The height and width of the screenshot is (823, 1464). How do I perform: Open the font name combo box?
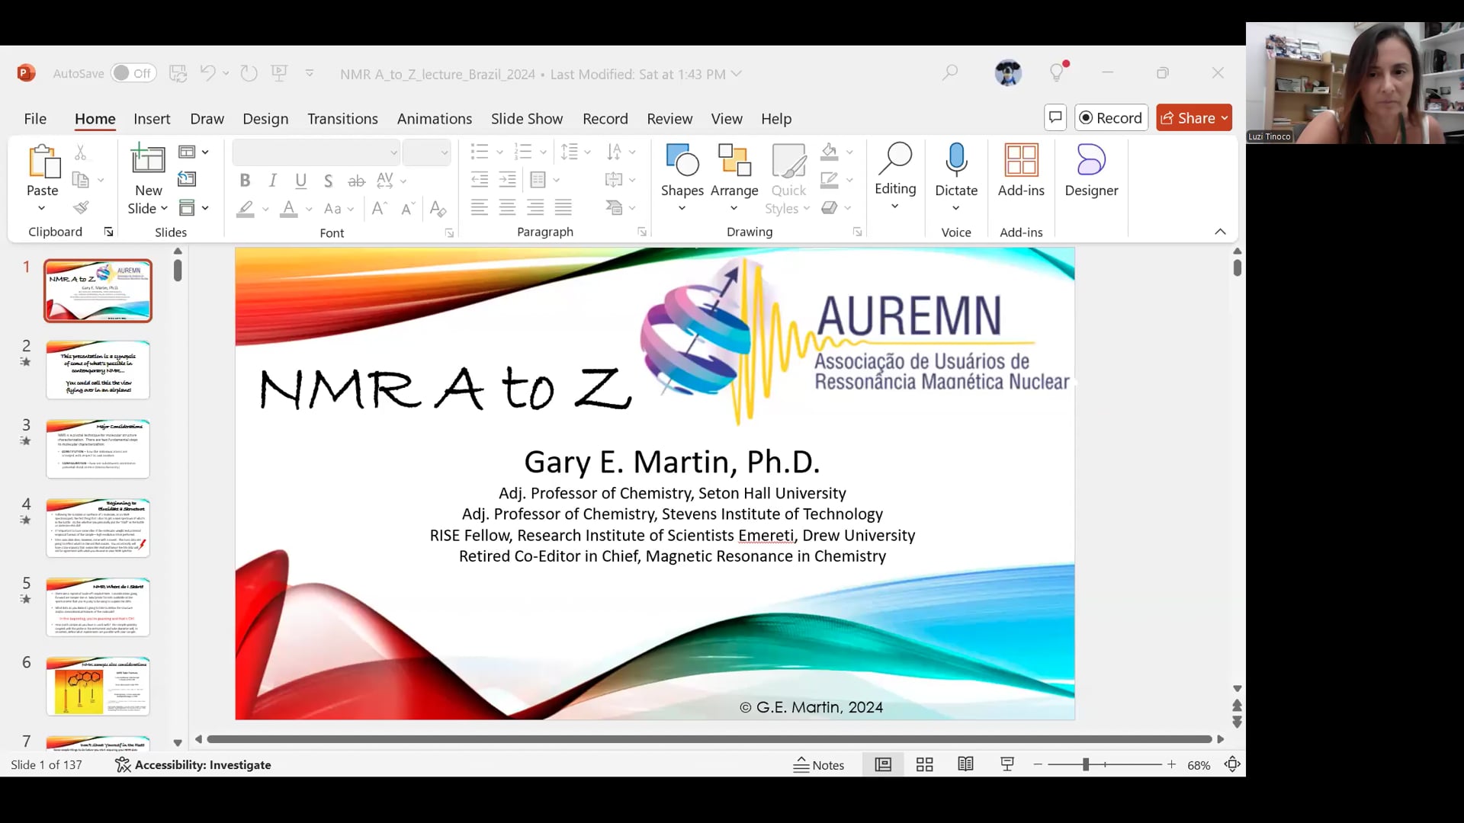(316, 152)
